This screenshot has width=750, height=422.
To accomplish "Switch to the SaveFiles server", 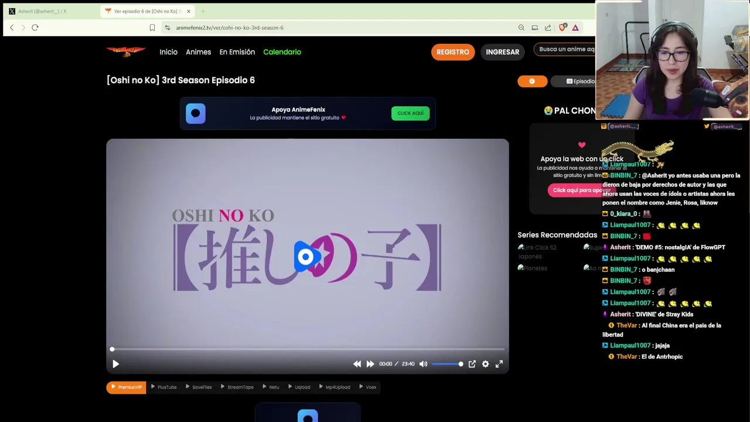I will point(199,387).
